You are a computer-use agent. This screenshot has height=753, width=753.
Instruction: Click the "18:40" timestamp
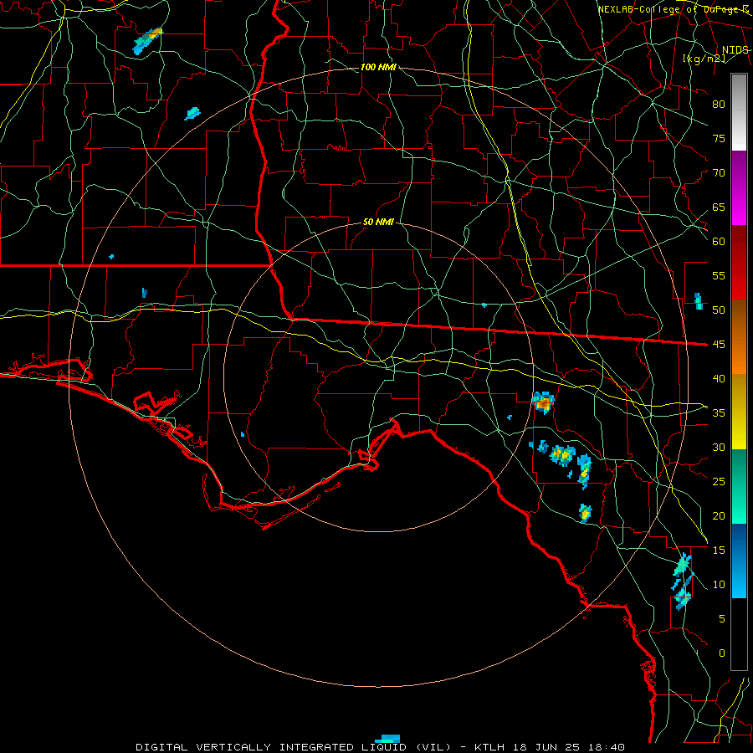[607, 747]
